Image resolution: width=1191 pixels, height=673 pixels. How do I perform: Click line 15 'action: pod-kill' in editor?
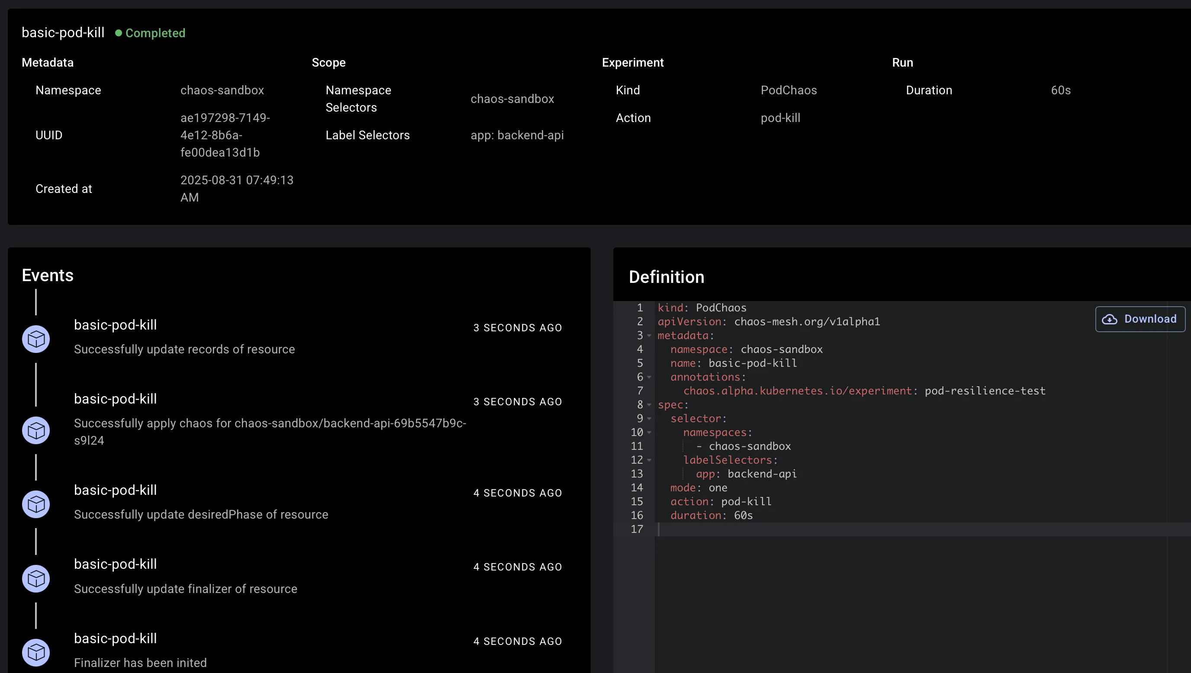(x=721, y=502)
